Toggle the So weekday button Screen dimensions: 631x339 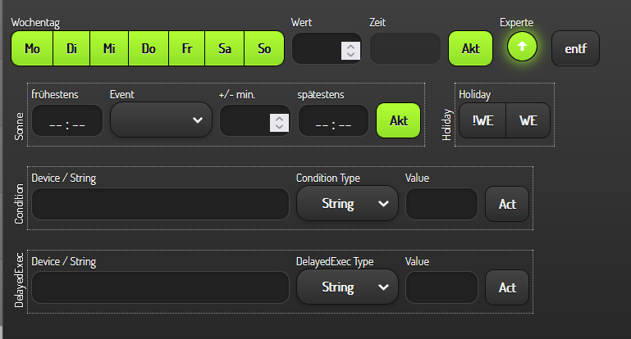tap(264, 48)
